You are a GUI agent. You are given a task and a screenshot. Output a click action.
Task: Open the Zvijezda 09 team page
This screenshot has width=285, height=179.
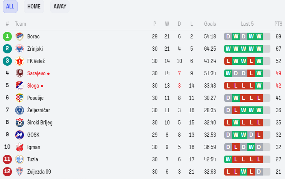click(39, 172)
